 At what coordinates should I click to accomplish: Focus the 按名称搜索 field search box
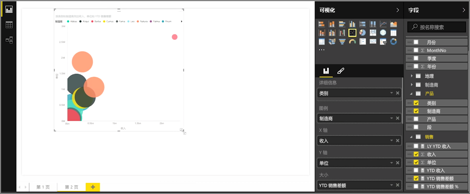click(436, 27)
